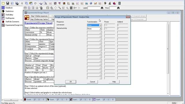Click the 'B:temperature' cell in the factors table
The width and height of the screenshot is (185, 104).
[32, 47]
